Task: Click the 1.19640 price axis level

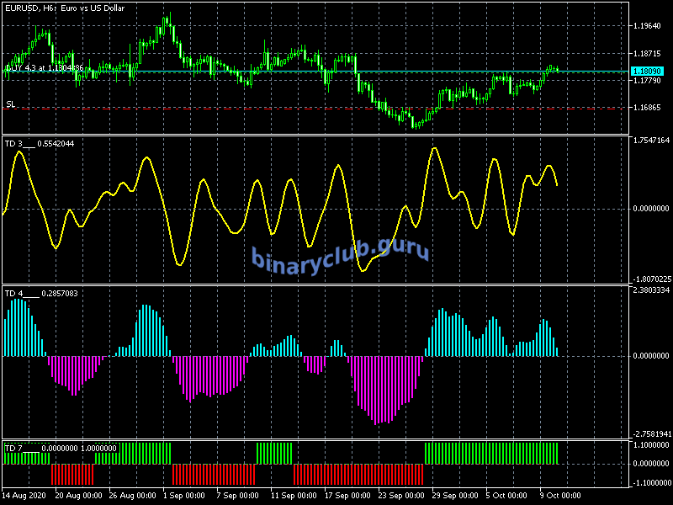Action: click(x=650, y=26)
